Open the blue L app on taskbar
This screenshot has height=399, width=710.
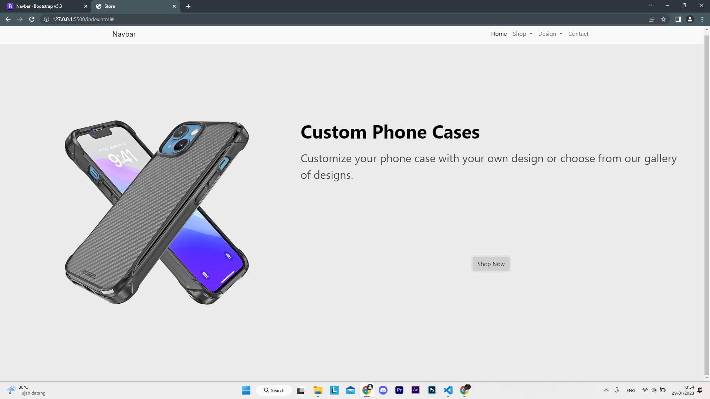334,390
